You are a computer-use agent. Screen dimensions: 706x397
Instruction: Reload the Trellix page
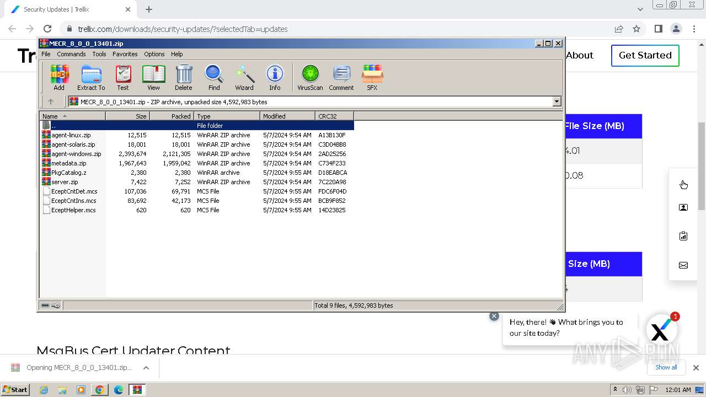[47, 29]
